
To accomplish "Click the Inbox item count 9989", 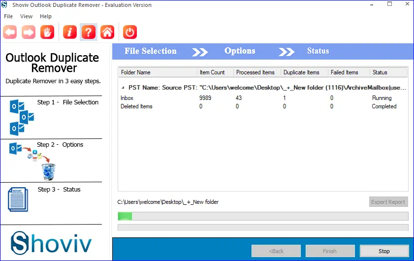I will [205, 98].
